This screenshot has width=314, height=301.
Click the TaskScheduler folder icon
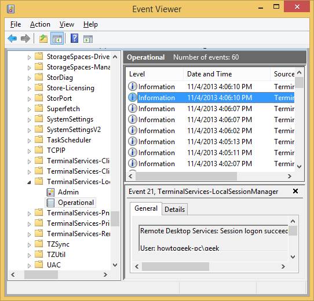click(x=39, y=140)
